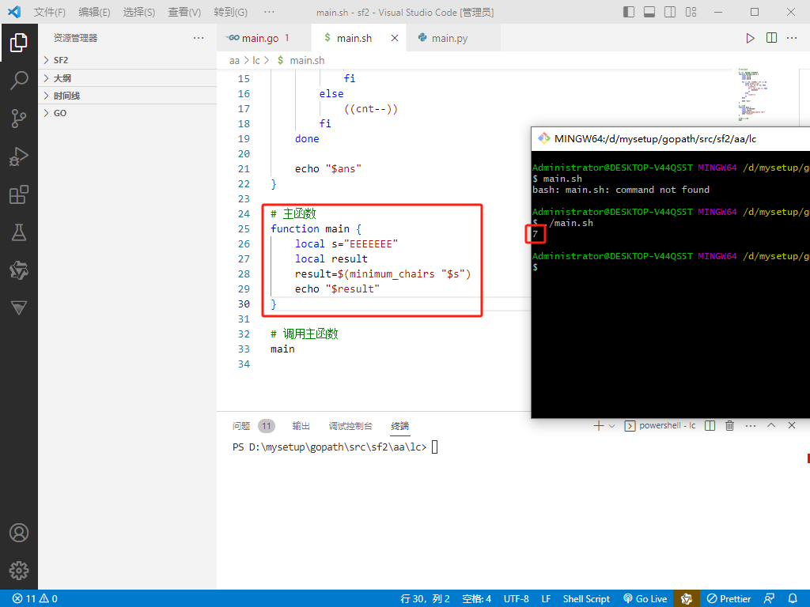Open the Manage gear menu
The image size is (810, 607).
[19, 571]
